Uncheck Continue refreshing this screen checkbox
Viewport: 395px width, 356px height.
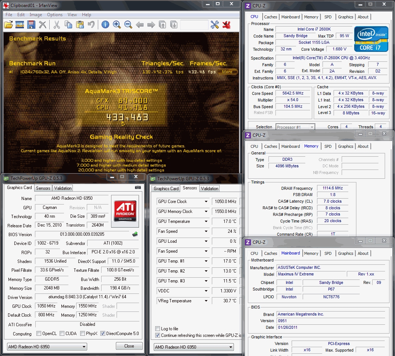coord(158,335)
